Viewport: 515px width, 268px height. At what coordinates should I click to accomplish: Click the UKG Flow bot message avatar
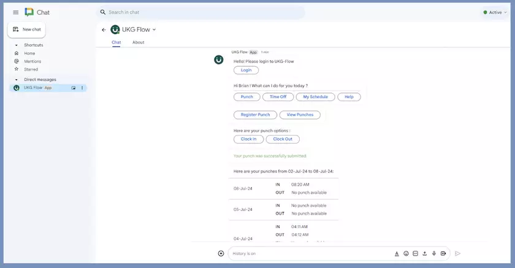(219, 59)
